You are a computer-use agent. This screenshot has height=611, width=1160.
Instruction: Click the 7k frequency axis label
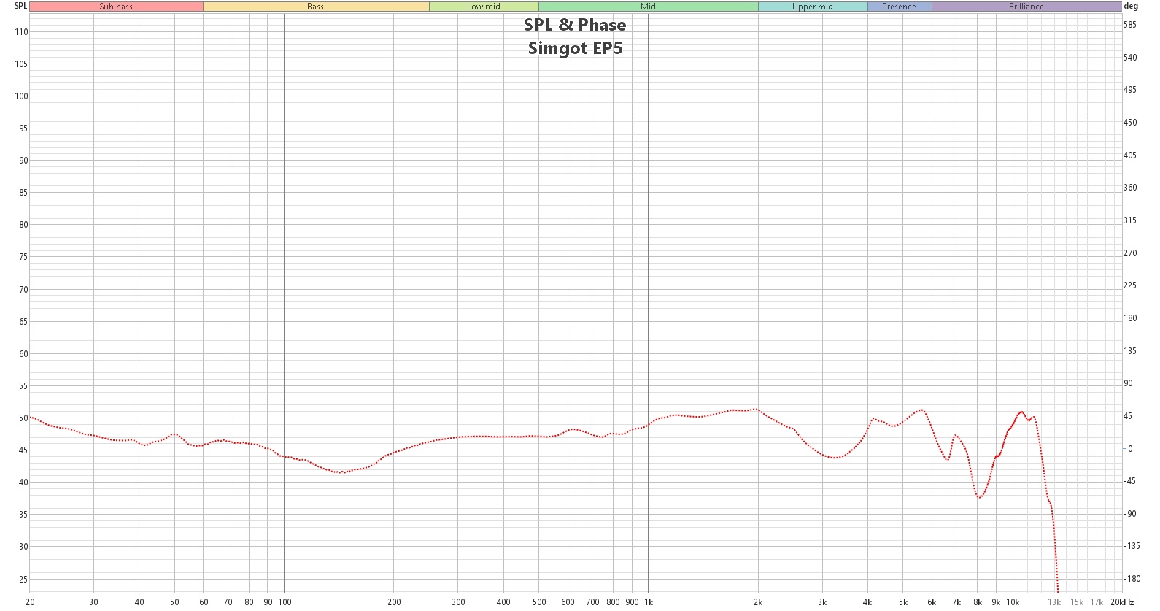click(956, 602)
